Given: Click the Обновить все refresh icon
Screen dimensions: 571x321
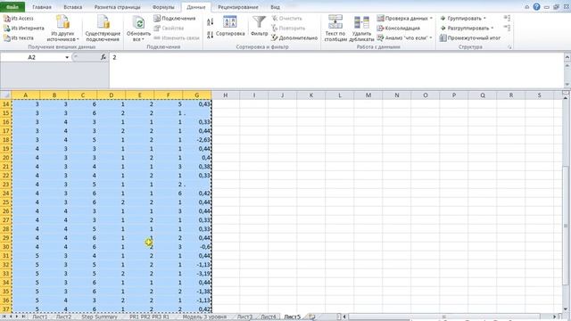Looking at the screenshot, I should pos(139,22).
